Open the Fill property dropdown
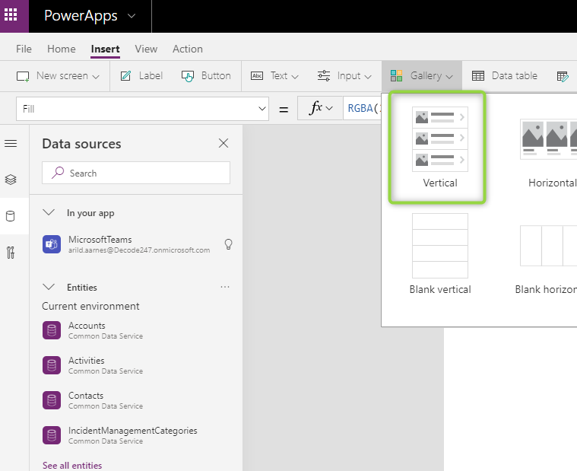The image size is (577, 471). click(142, 109)
